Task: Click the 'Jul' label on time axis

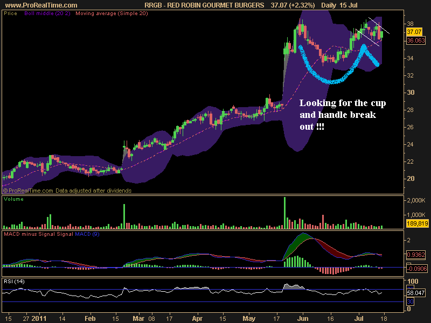Action: tap(359, 319)
